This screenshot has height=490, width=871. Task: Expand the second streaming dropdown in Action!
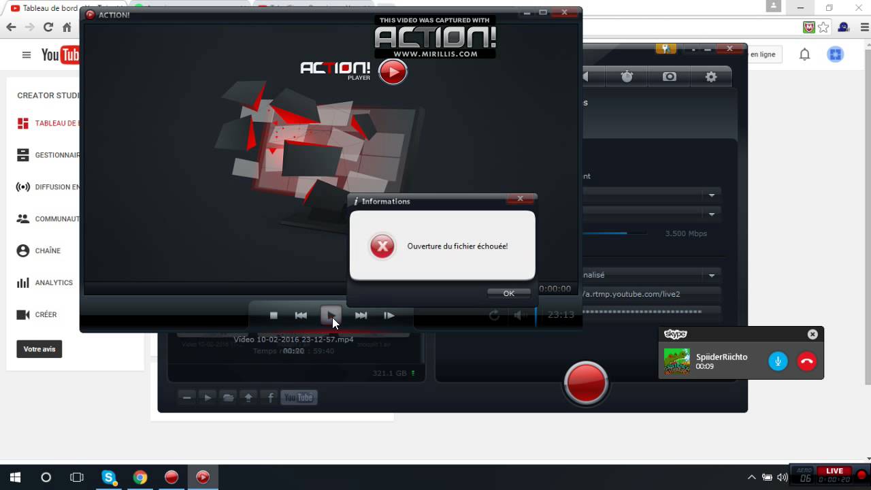pos(712,214)
